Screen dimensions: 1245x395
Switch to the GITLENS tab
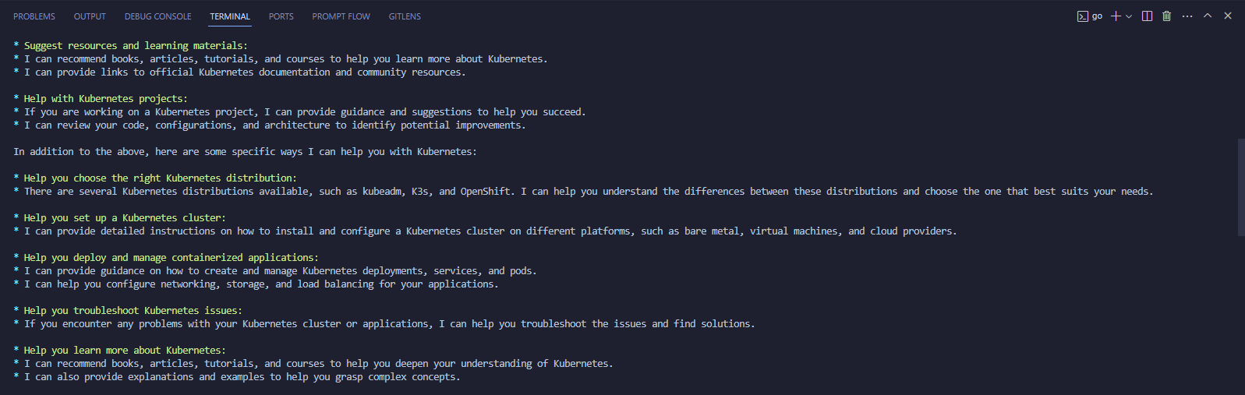coord(405,16)
